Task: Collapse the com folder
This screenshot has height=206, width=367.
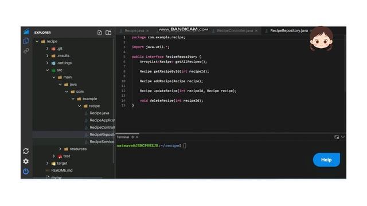Action: coord(67,92)
